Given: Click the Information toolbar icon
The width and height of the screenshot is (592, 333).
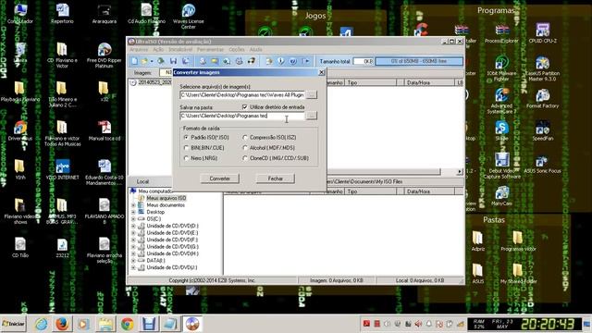Looking at the screenshot, I should (x=281, y=61).
